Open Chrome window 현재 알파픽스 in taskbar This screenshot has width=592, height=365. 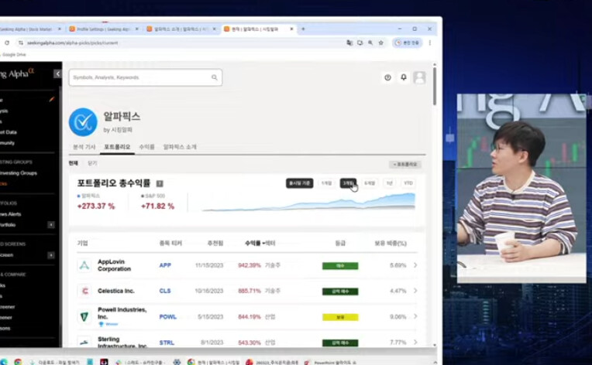[213, 362]
